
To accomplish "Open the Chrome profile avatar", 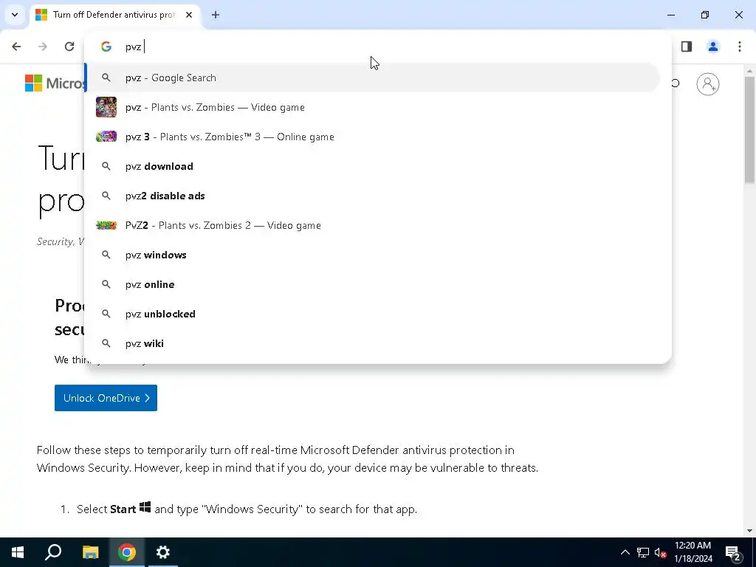I will (x=713, y=47).
